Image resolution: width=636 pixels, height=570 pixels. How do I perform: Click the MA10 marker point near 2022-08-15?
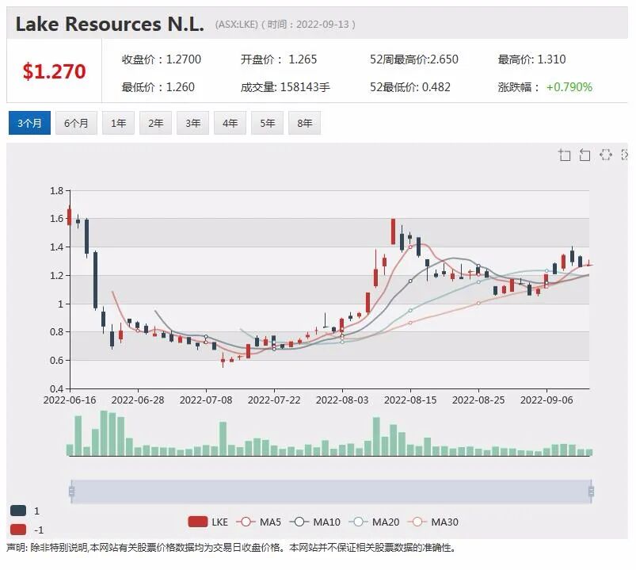(410, 281)
